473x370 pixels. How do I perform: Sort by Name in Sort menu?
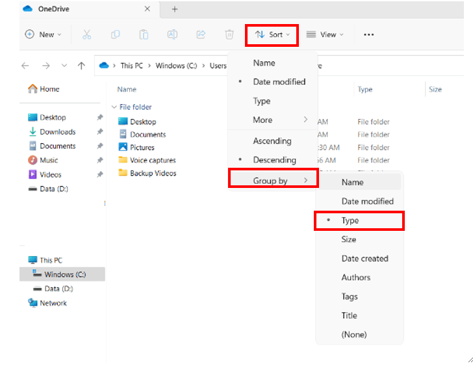[273, 63]
